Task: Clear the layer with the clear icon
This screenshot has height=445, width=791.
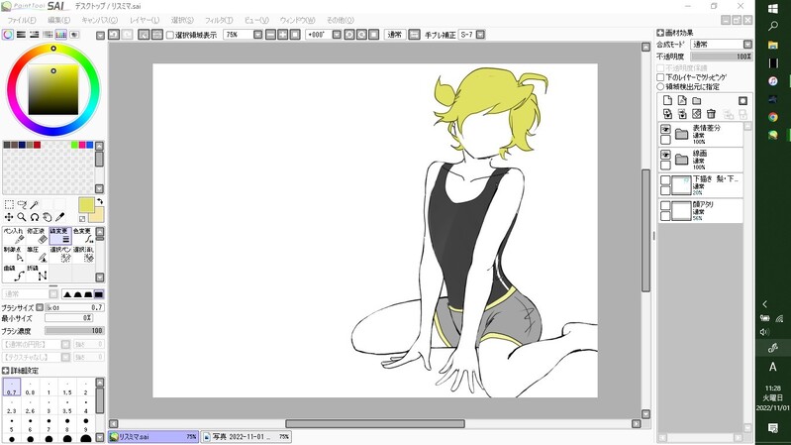Action: [697, 114]
